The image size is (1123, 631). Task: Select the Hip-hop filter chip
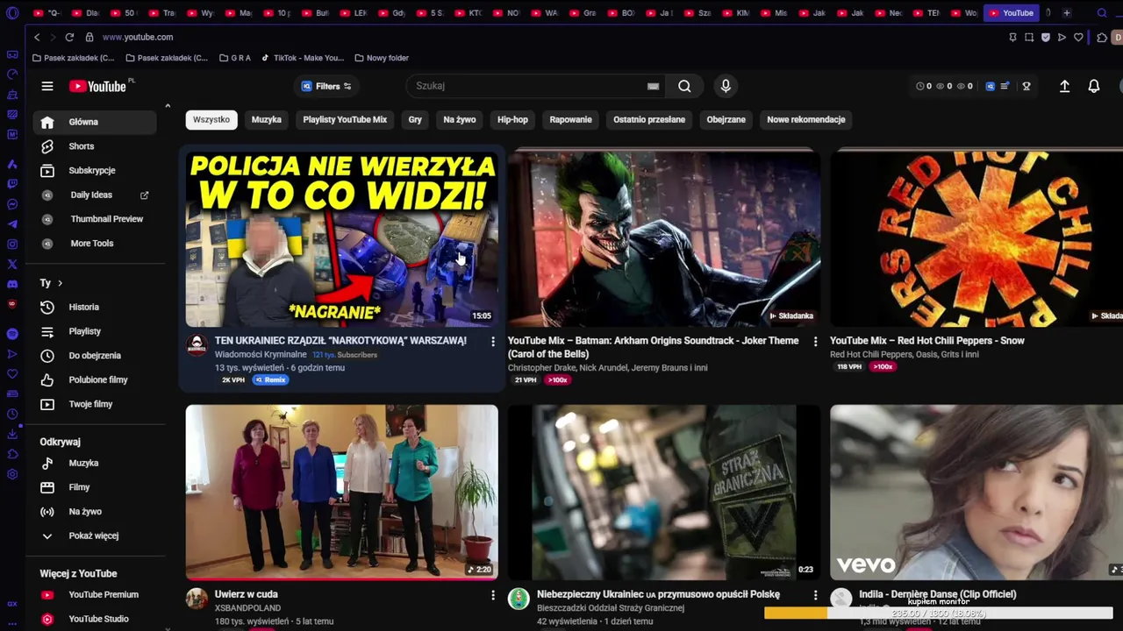[512, 119]
